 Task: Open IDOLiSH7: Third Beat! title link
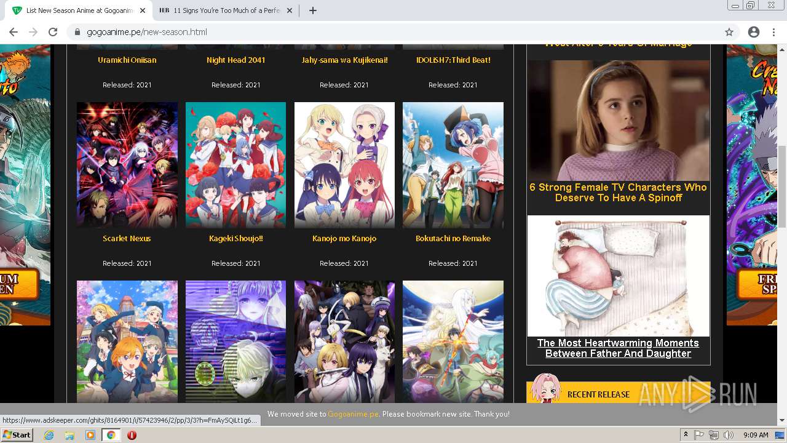pyautogui.click(x=453, y=60)
